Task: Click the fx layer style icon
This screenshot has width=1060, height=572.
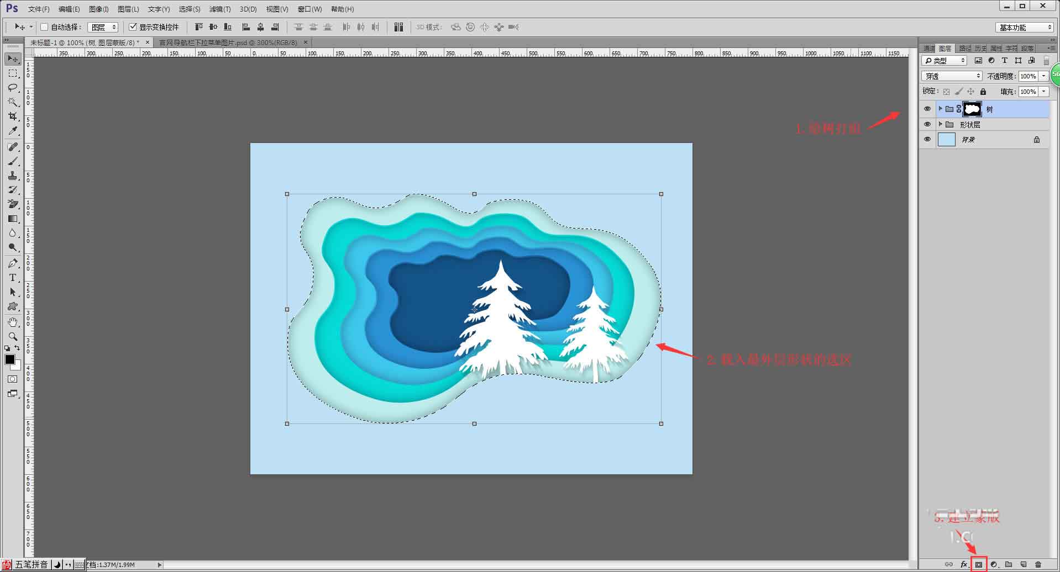Action: [x=964, y=564]
